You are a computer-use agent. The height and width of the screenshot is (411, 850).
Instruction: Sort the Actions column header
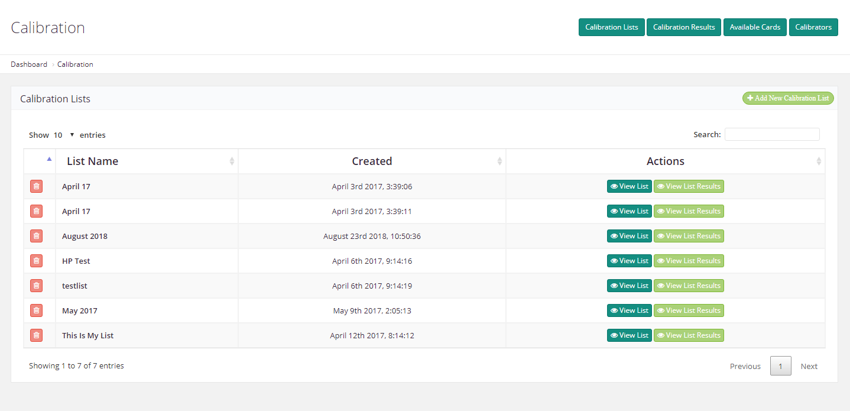tap(819, 161)
